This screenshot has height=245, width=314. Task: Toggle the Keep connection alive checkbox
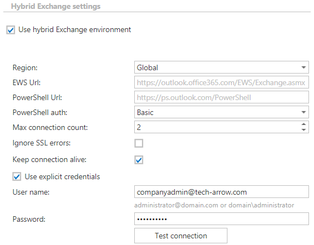(x=139, y=160)
